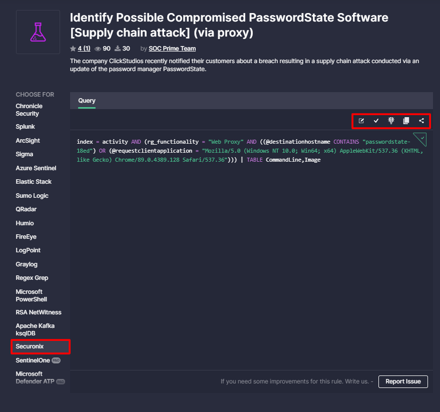Click the star rating icon
This screenshot has height=412, width=440.
[73, 49]
